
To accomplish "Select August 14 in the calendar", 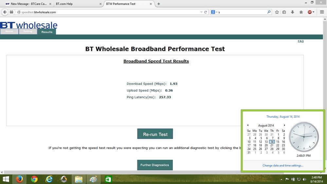I will coord(272,142).
